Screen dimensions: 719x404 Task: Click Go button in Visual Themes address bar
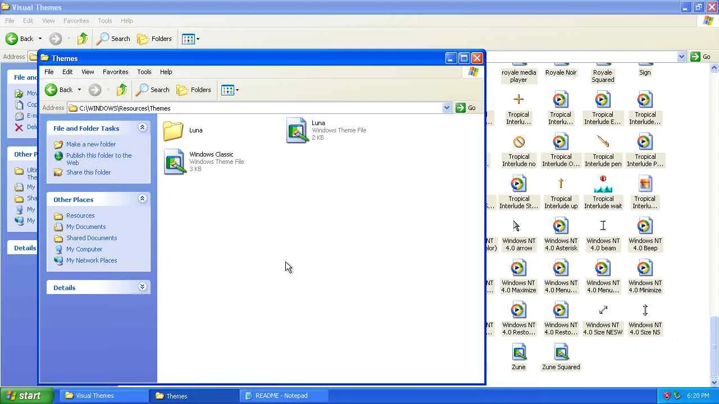700,57
